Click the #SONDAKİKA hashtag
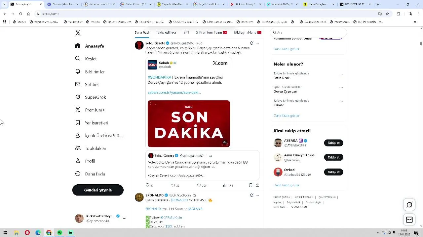Image resolution: width=423 pixels, height=237 pixels. 159,77
